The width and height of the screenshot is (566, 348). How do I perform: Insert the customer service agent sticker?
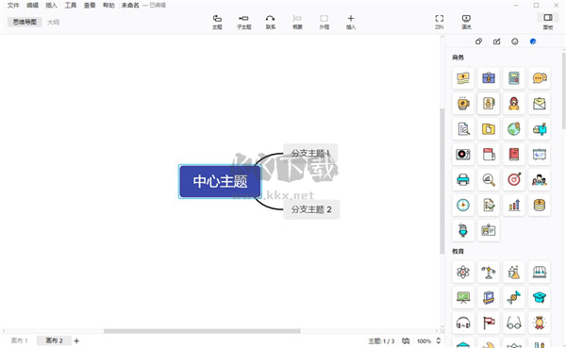(x=514, y=104)
